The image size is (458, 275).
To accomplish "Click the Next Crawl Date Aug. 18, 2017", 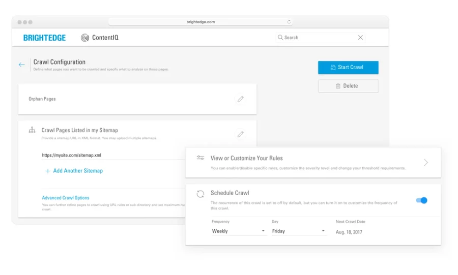I will pyautogui.click(x=349, y=232).
